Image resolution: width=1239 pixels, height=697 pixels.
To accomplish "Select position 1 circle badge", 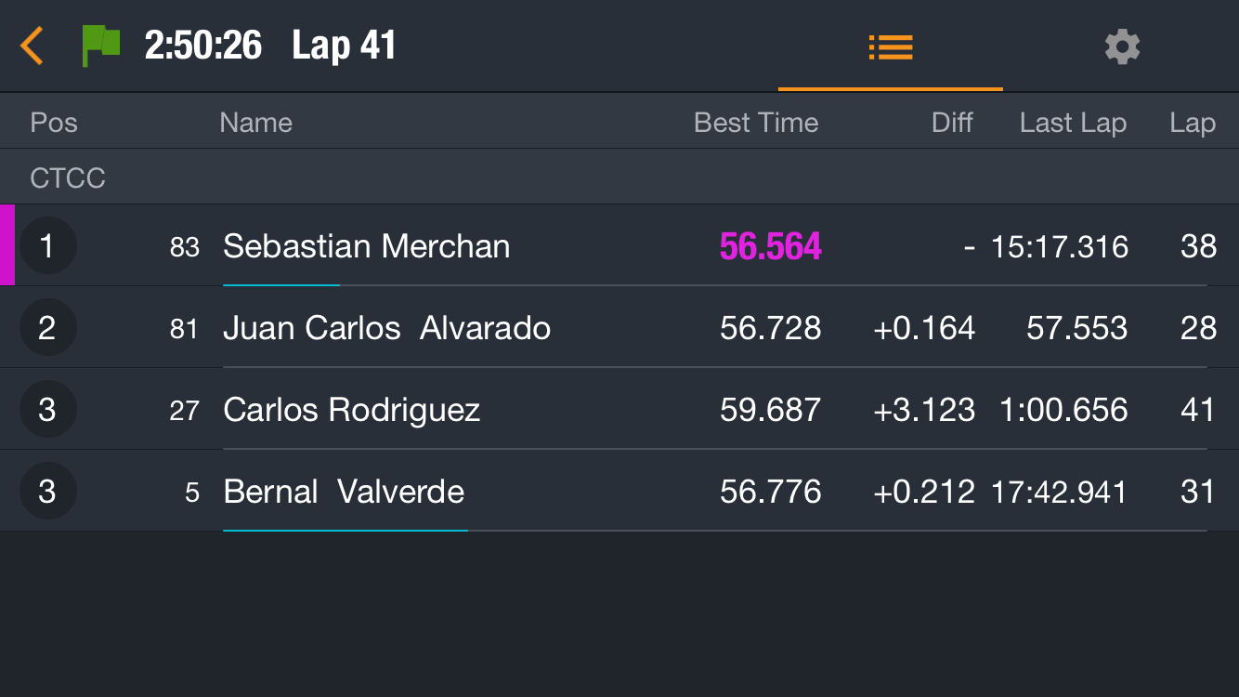I will tap(47, 246).
